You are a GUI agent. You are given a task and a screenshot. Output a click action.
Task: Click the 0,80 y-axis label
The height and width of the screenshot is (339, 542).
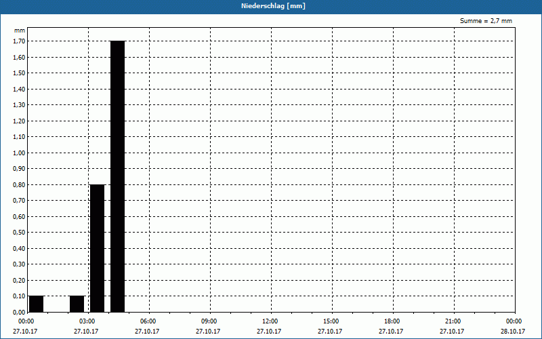(x=19, y=184)
